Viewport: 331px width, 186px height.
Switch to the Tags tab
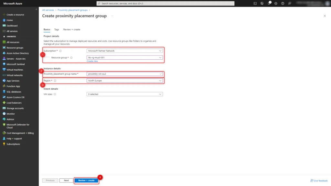(x=56, y=29)
